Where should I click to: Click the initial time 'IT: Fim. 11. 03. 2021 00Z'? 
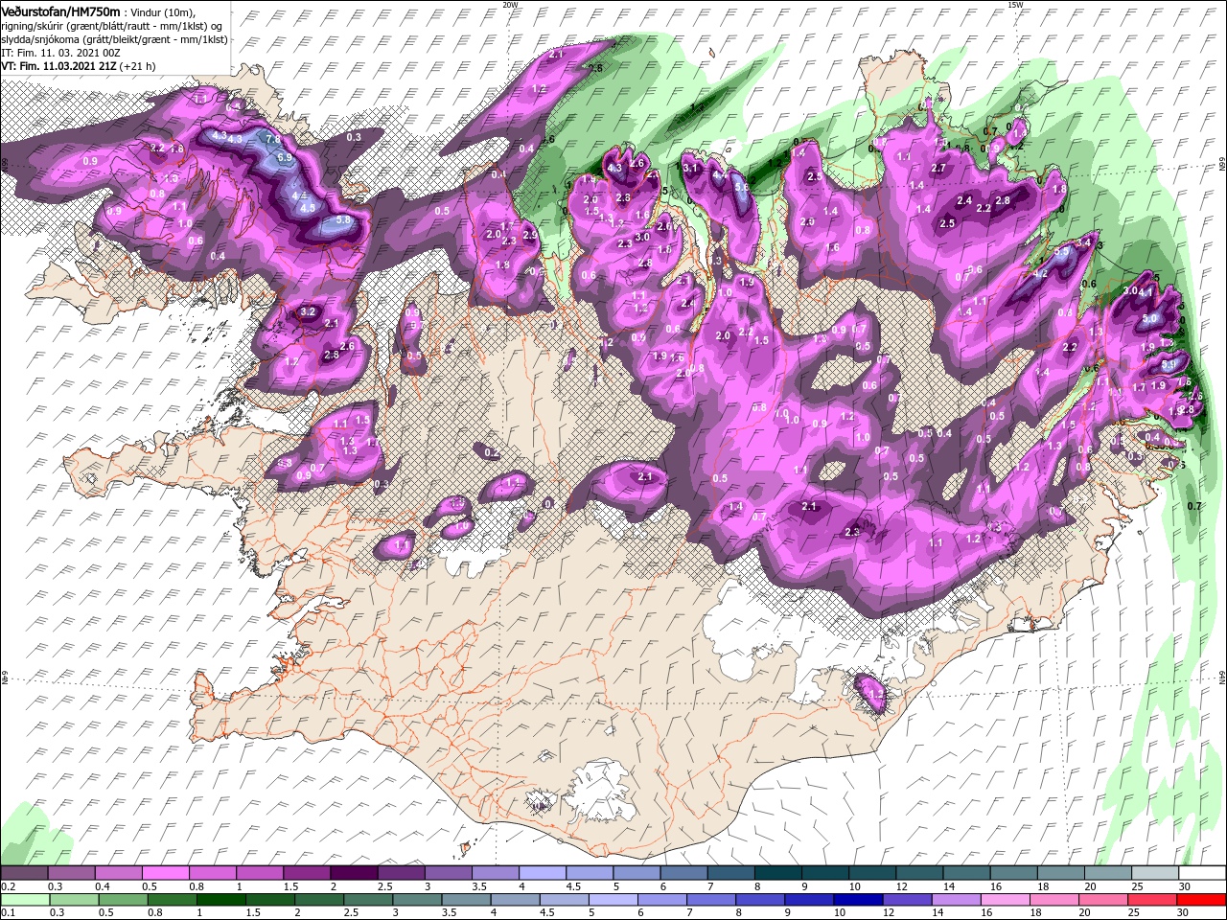[x=60, y=53]
